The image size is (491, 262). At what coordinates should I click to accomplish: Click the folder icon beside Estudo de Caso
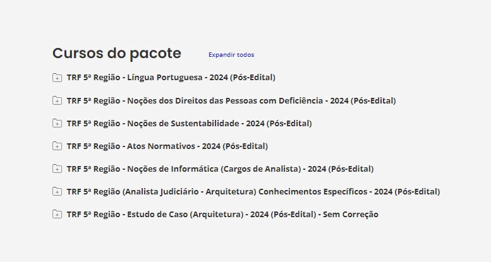(57, 214)
